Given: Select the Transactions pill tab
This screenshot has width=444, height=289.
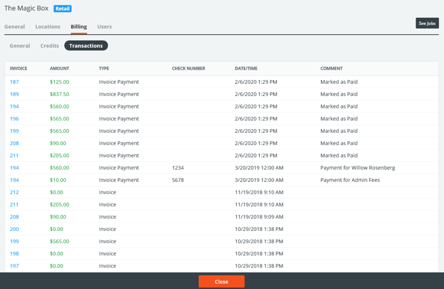Looking at the screenshot, I should click(x=86, y=46).
